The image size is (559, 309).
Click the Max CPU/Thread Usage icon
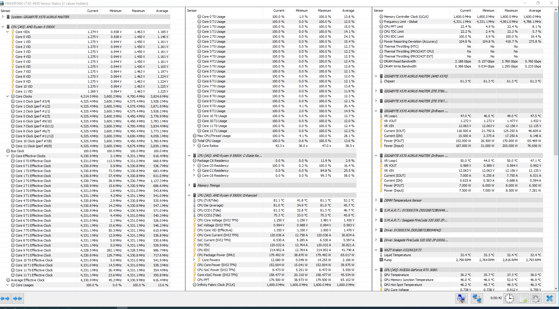pyautogui.click(x=195, y=136)
